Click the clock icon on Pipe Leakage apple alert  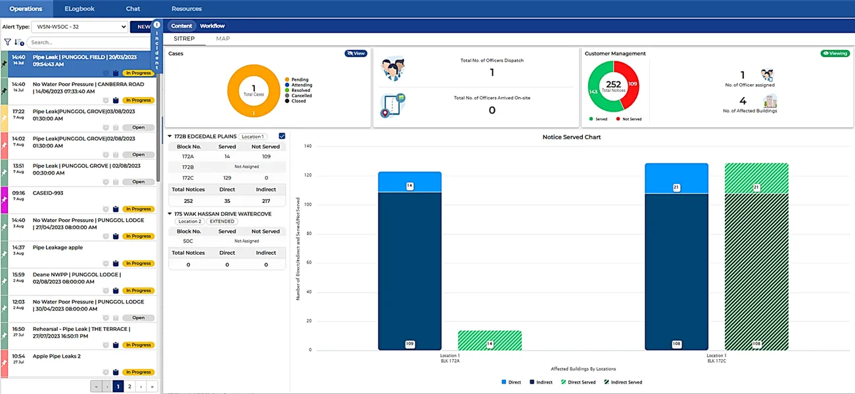click(106, 263)
